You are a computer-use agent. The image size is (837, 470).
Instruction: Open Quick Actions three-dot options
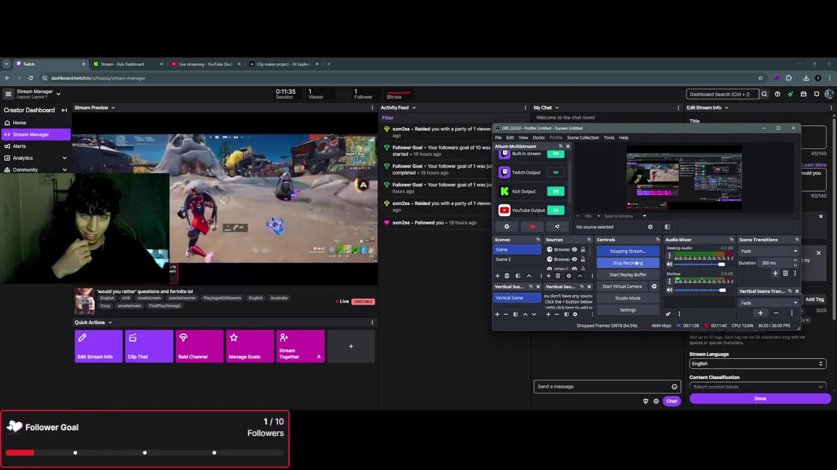tap(372, 322)
